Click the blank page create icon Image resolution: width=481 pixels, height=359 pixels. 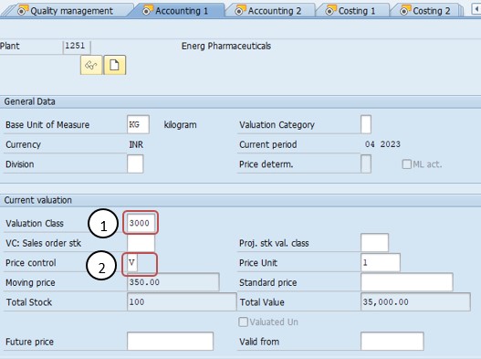tap(115, 65)
